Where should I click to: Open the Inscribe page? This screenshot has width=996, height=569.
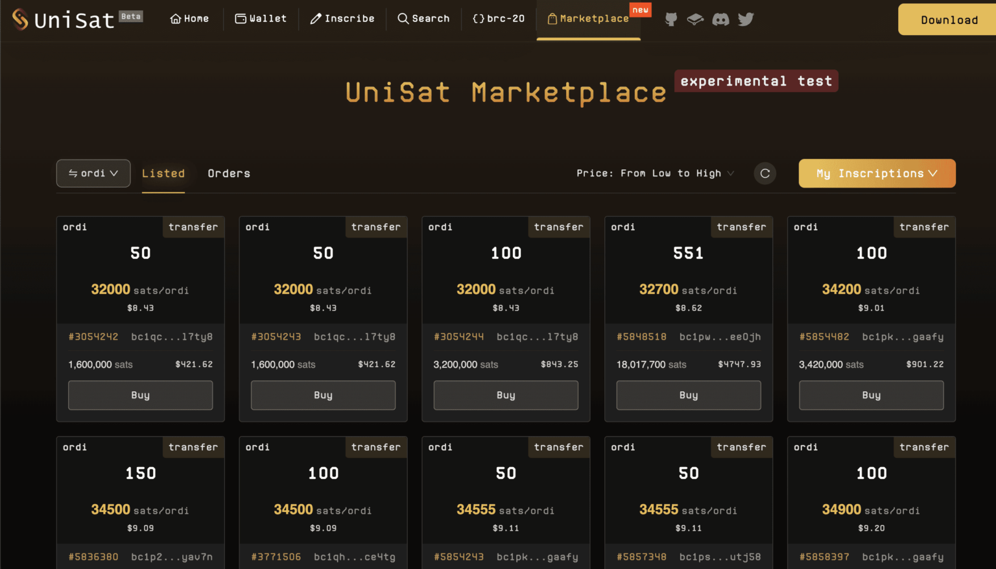342,19
